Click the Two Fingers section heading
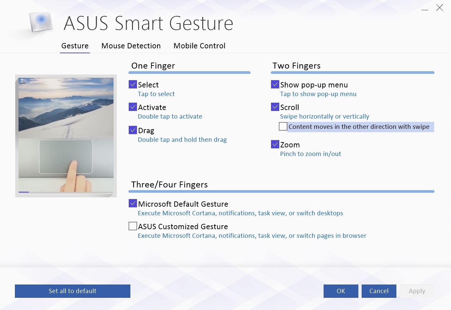451x310 pixels. [x=296, y=66]
